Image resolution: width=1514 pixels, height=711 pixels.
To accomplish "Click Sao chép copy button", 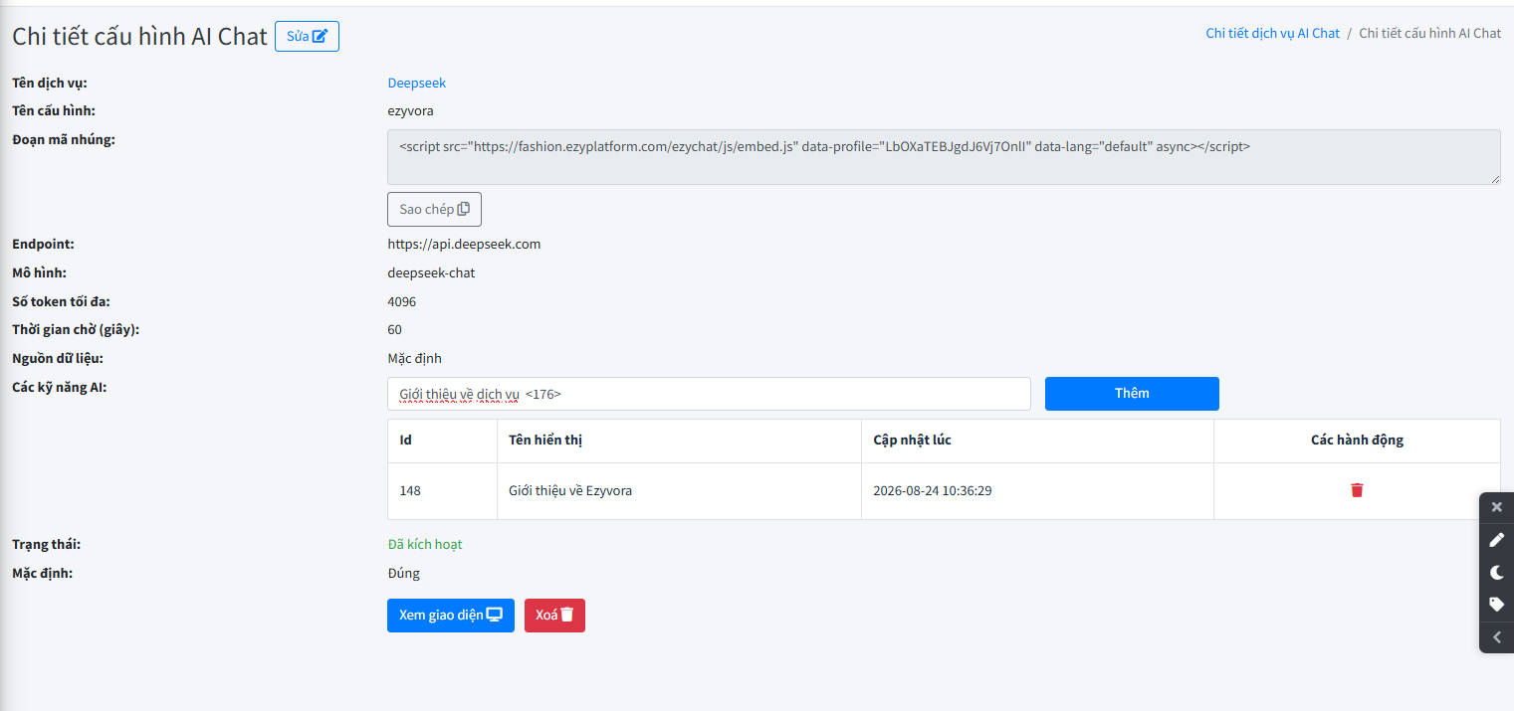I will click(434, 209).
